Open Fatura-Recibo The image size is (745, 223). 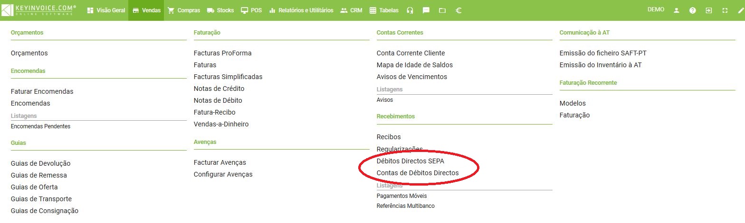[x=215, y=112]
